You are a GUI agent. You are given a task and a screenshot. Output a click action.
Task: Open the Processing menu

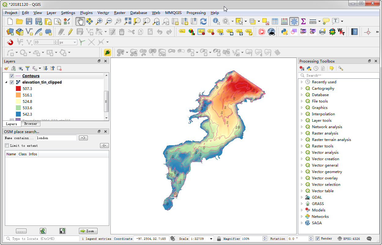[196, 13]
